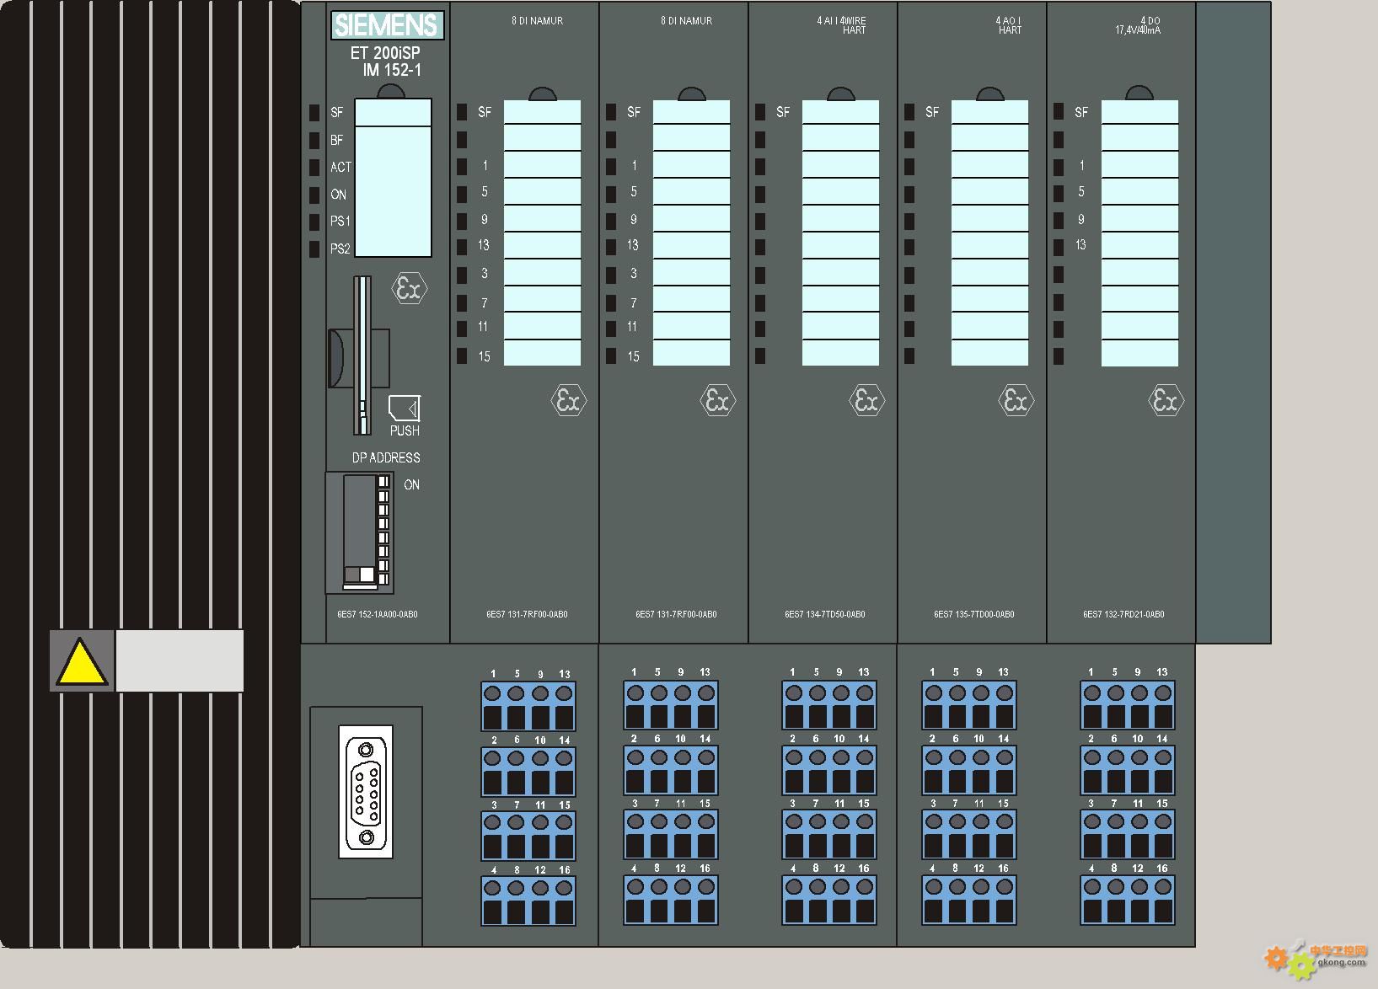The image size is (1378, 989).
Task: Toggle the bottommost DP ADDRESS DIP switch
Action: click(x=383, y=579)
